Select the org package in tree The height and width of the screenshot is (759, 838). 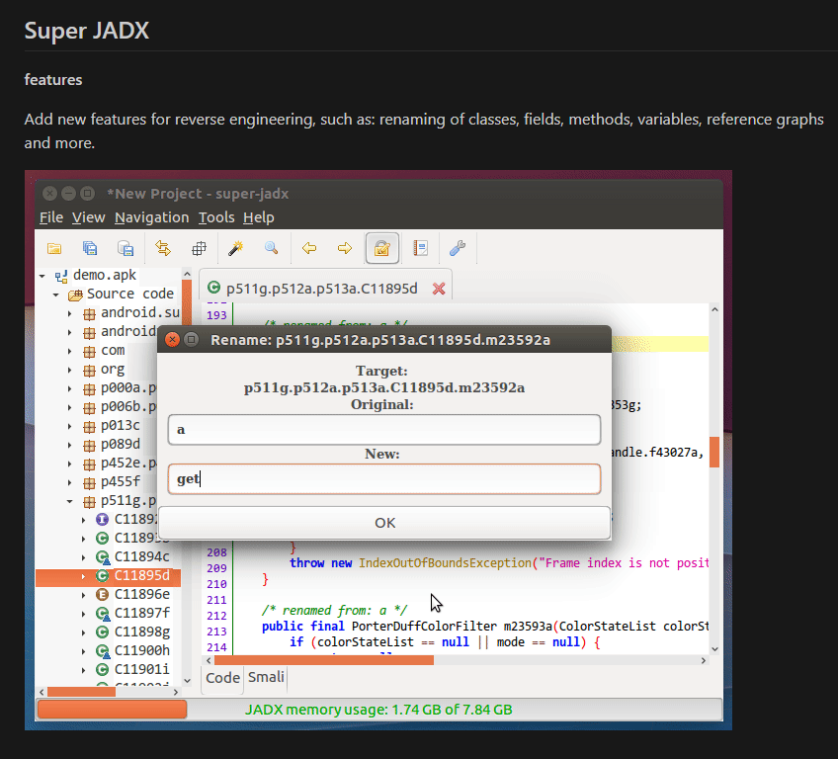pyautogui.click(x=113, y=370)
